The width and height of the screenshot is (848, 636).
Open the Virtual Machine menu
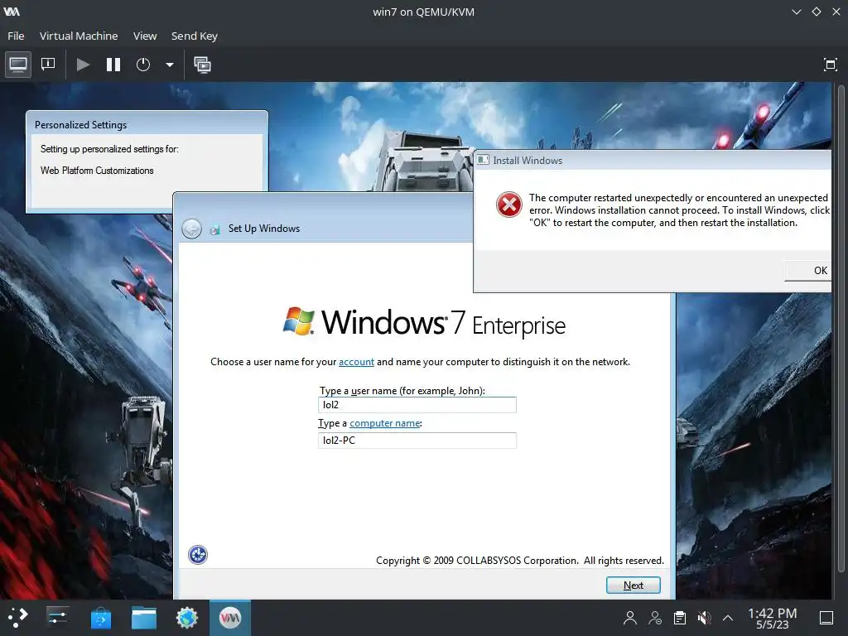(79, 36)
